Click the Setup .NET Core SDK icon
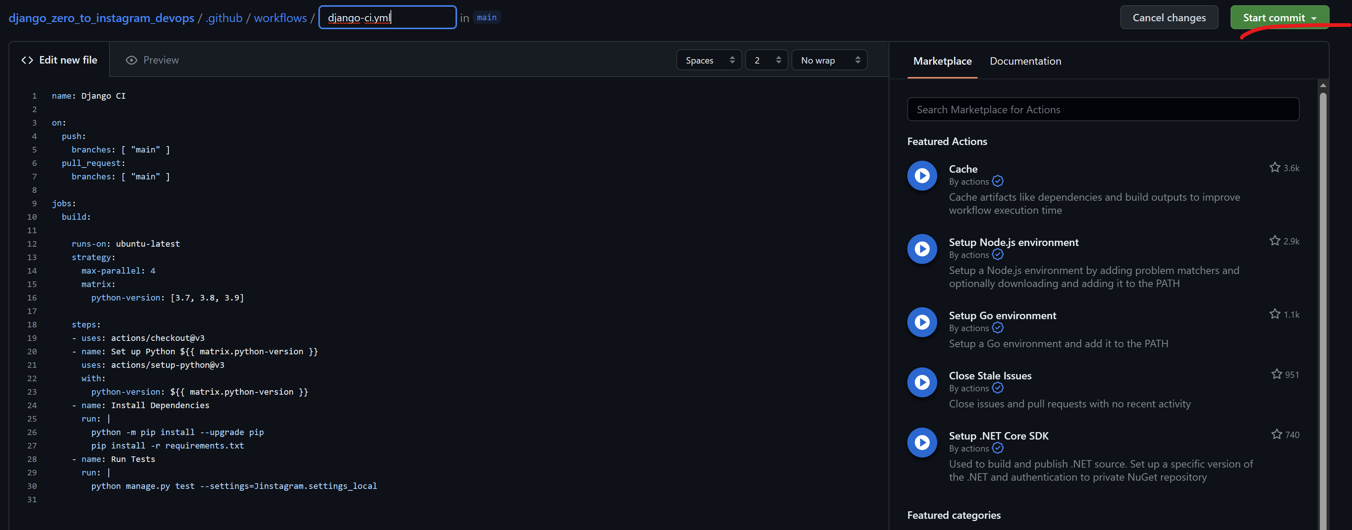Image resolution: width=1352 pixels, height=530 pixels. (x=922, y=443)
